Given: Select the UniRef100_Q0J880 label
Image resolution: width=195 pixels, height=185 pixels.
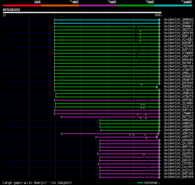Looking at the screenshot, I should (x=179, y=144).
